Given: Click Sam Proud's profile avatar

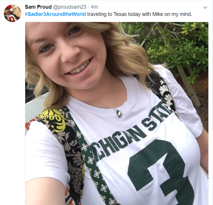Looking at the screenshot, I should pyautogui.click(x=12, y=13).
